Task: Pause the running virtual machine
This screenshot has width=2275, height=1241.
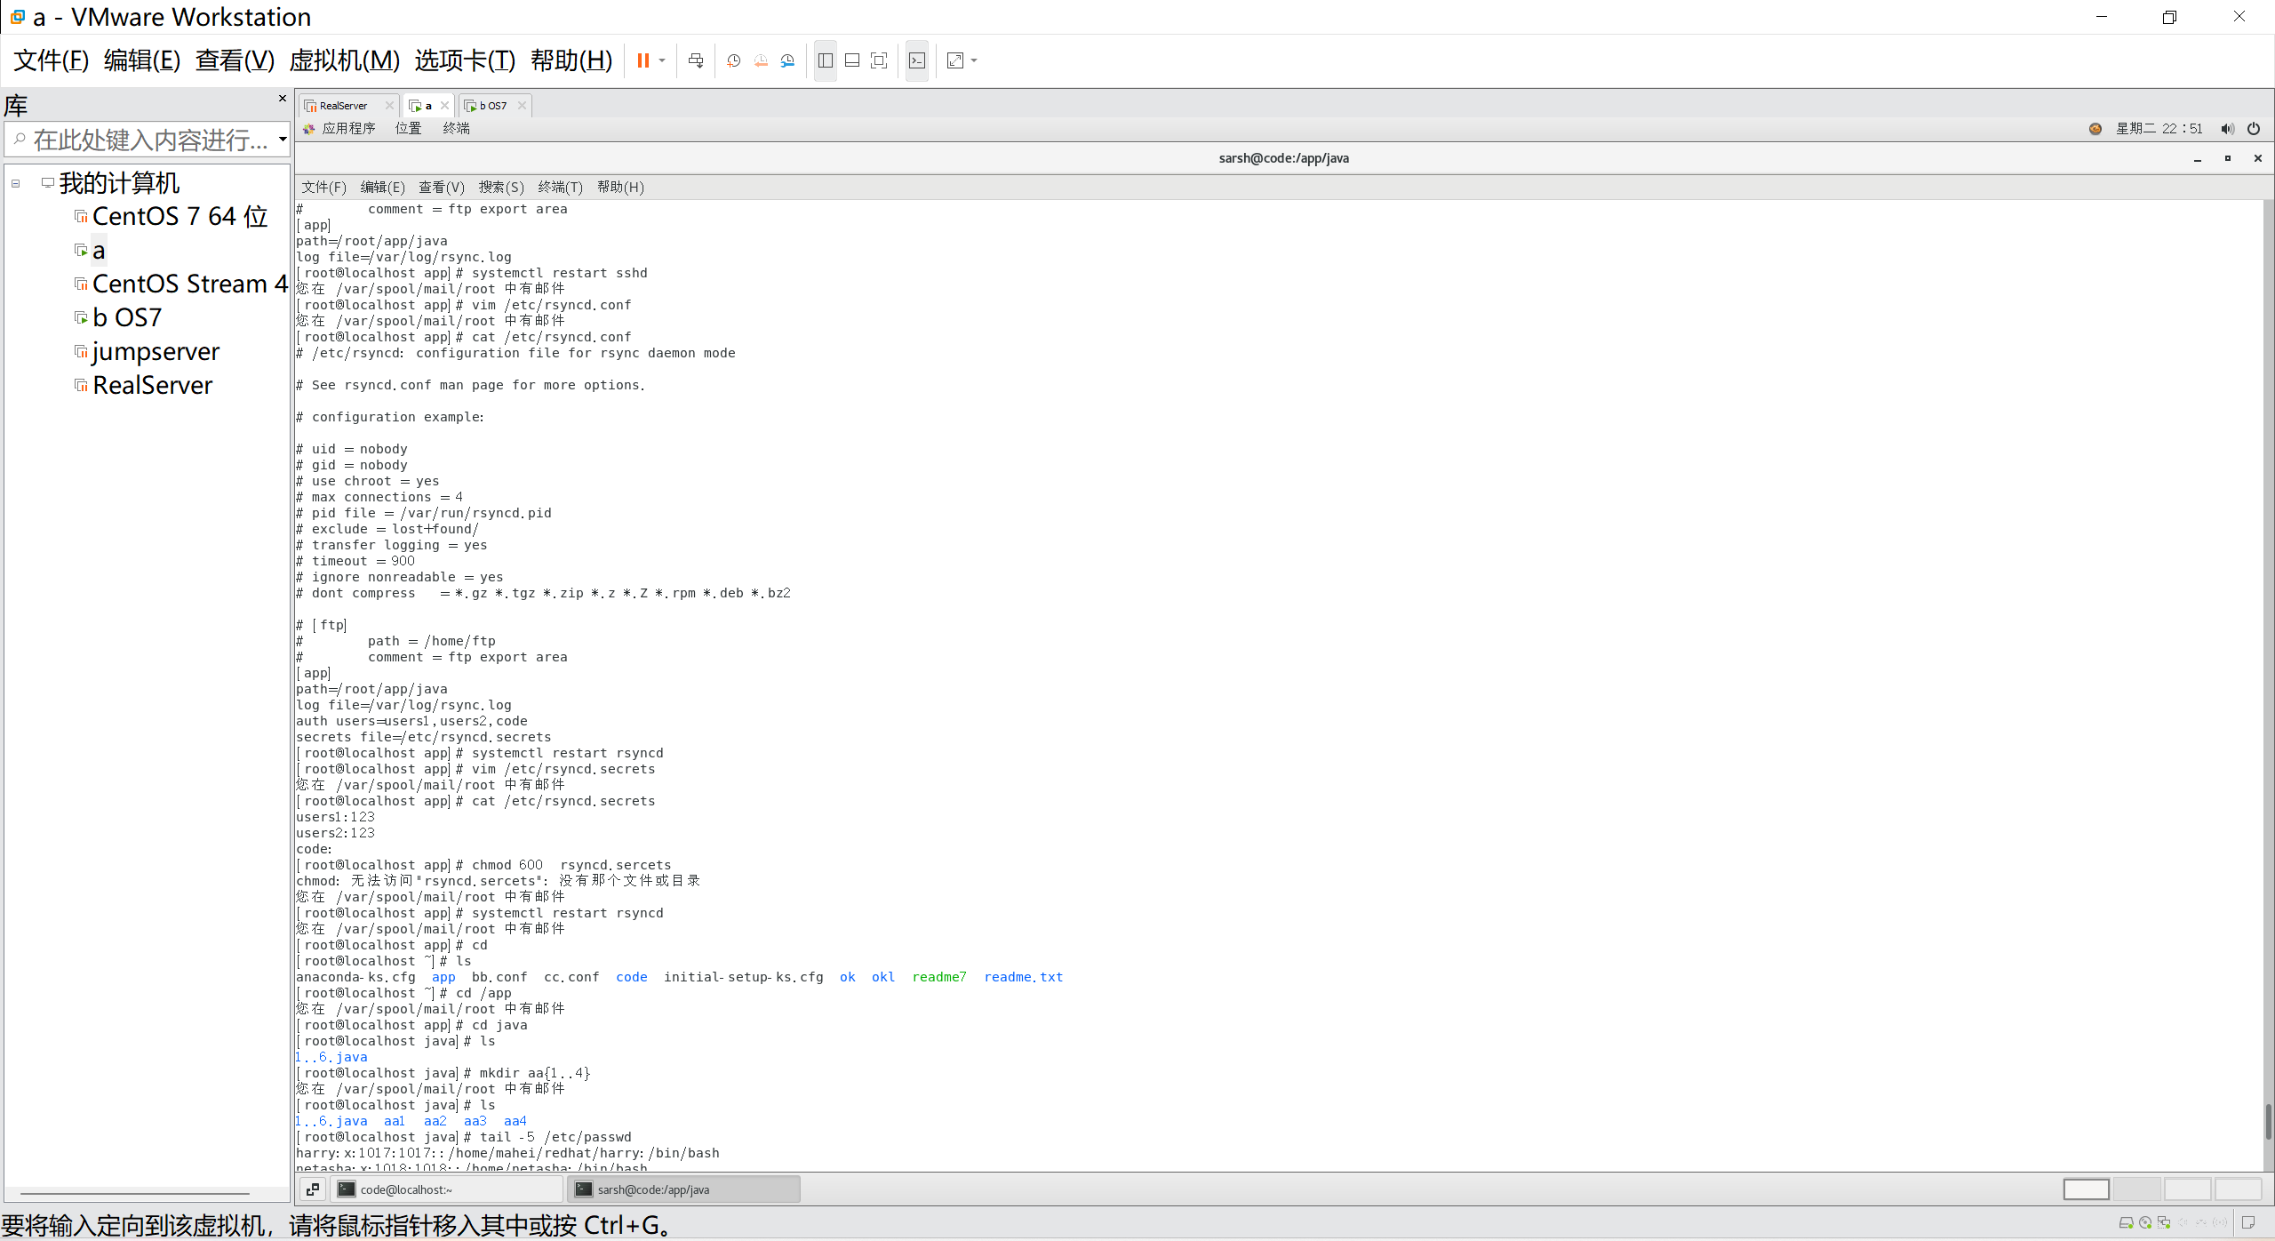Action: [643, 60]
